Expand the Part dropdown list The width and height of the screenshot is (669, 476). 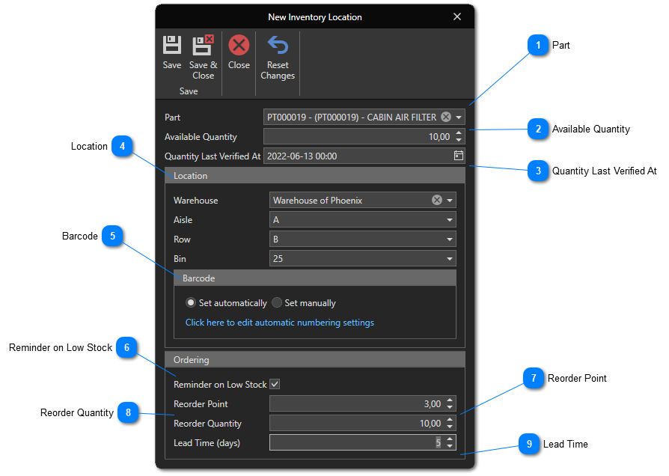pyautogui.click(x=459, y=118)
